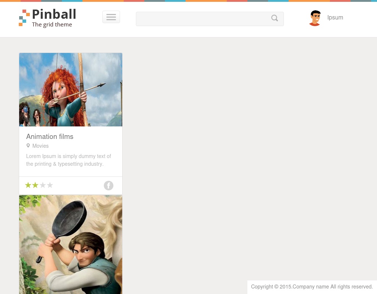Select the first rating star
Image resolution: width=377 pixels, height=294 pixels.
[x=28, y=185]
